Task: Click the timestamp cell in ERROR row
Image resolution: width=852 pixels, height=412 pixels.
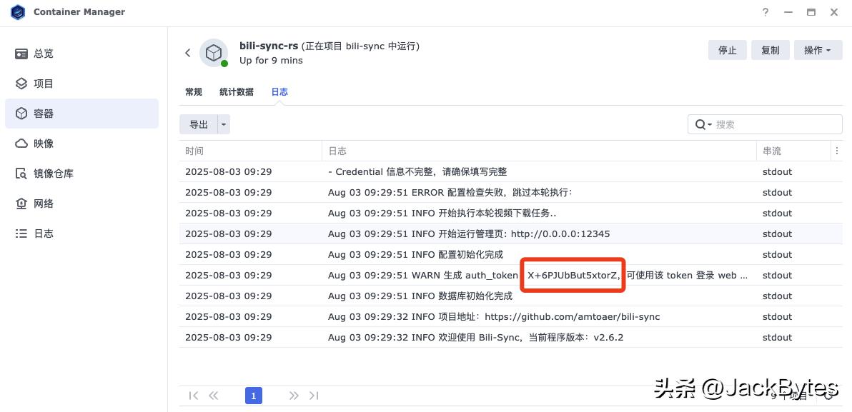Action: (228, 192)
